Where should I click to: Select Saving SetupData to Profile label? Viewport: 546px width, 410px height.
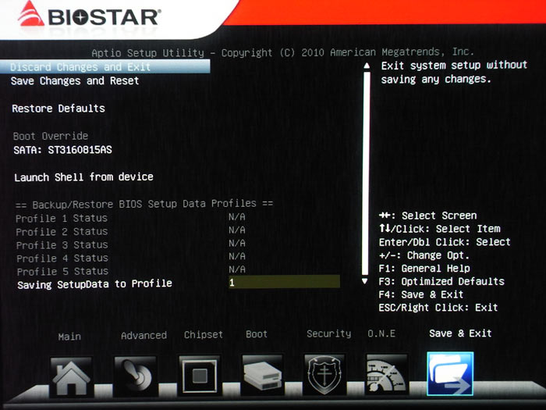click(94, 284)
